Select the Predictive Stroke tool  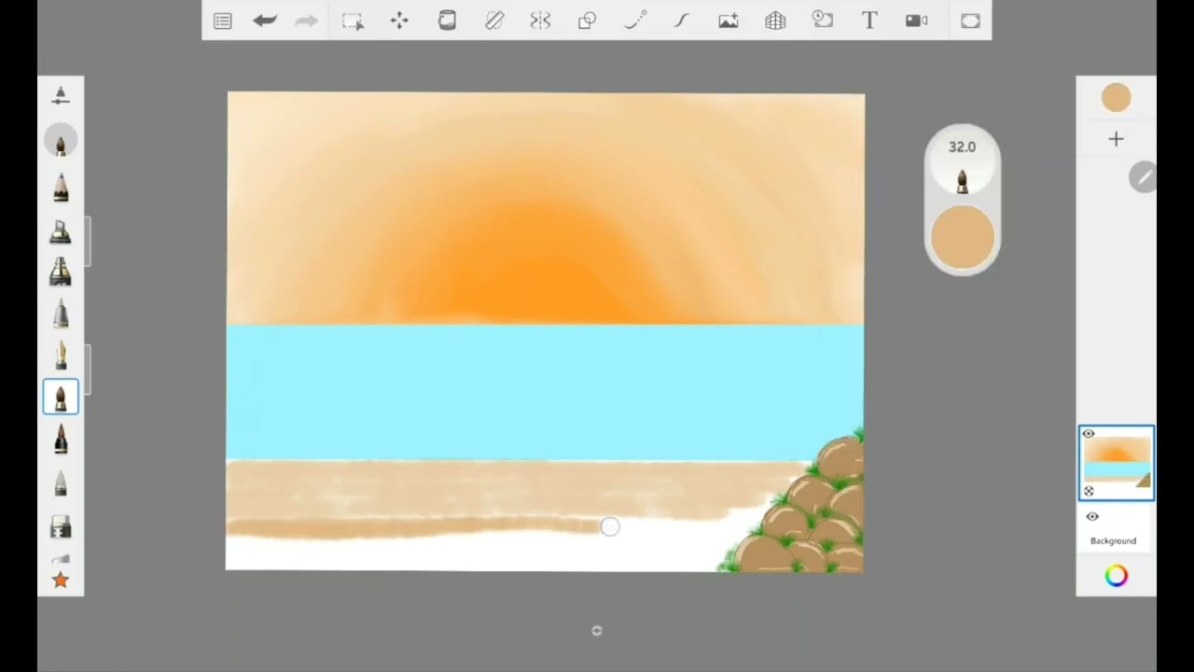tap(635, 21)
